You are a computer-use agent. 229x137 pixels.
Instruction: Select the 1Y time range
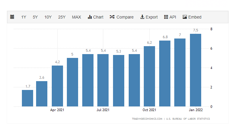(24, 17)
